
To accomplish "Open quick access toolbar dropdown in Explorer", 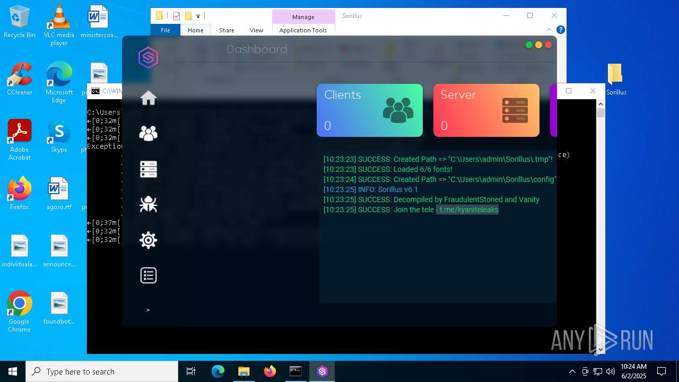I will pos(198,16).
